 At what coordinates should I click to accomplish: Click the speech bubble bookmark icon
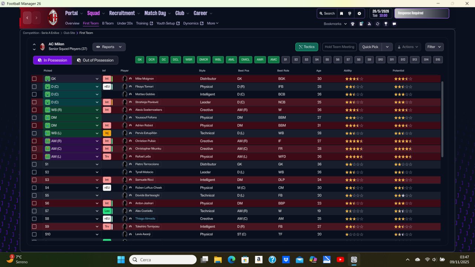394,24
